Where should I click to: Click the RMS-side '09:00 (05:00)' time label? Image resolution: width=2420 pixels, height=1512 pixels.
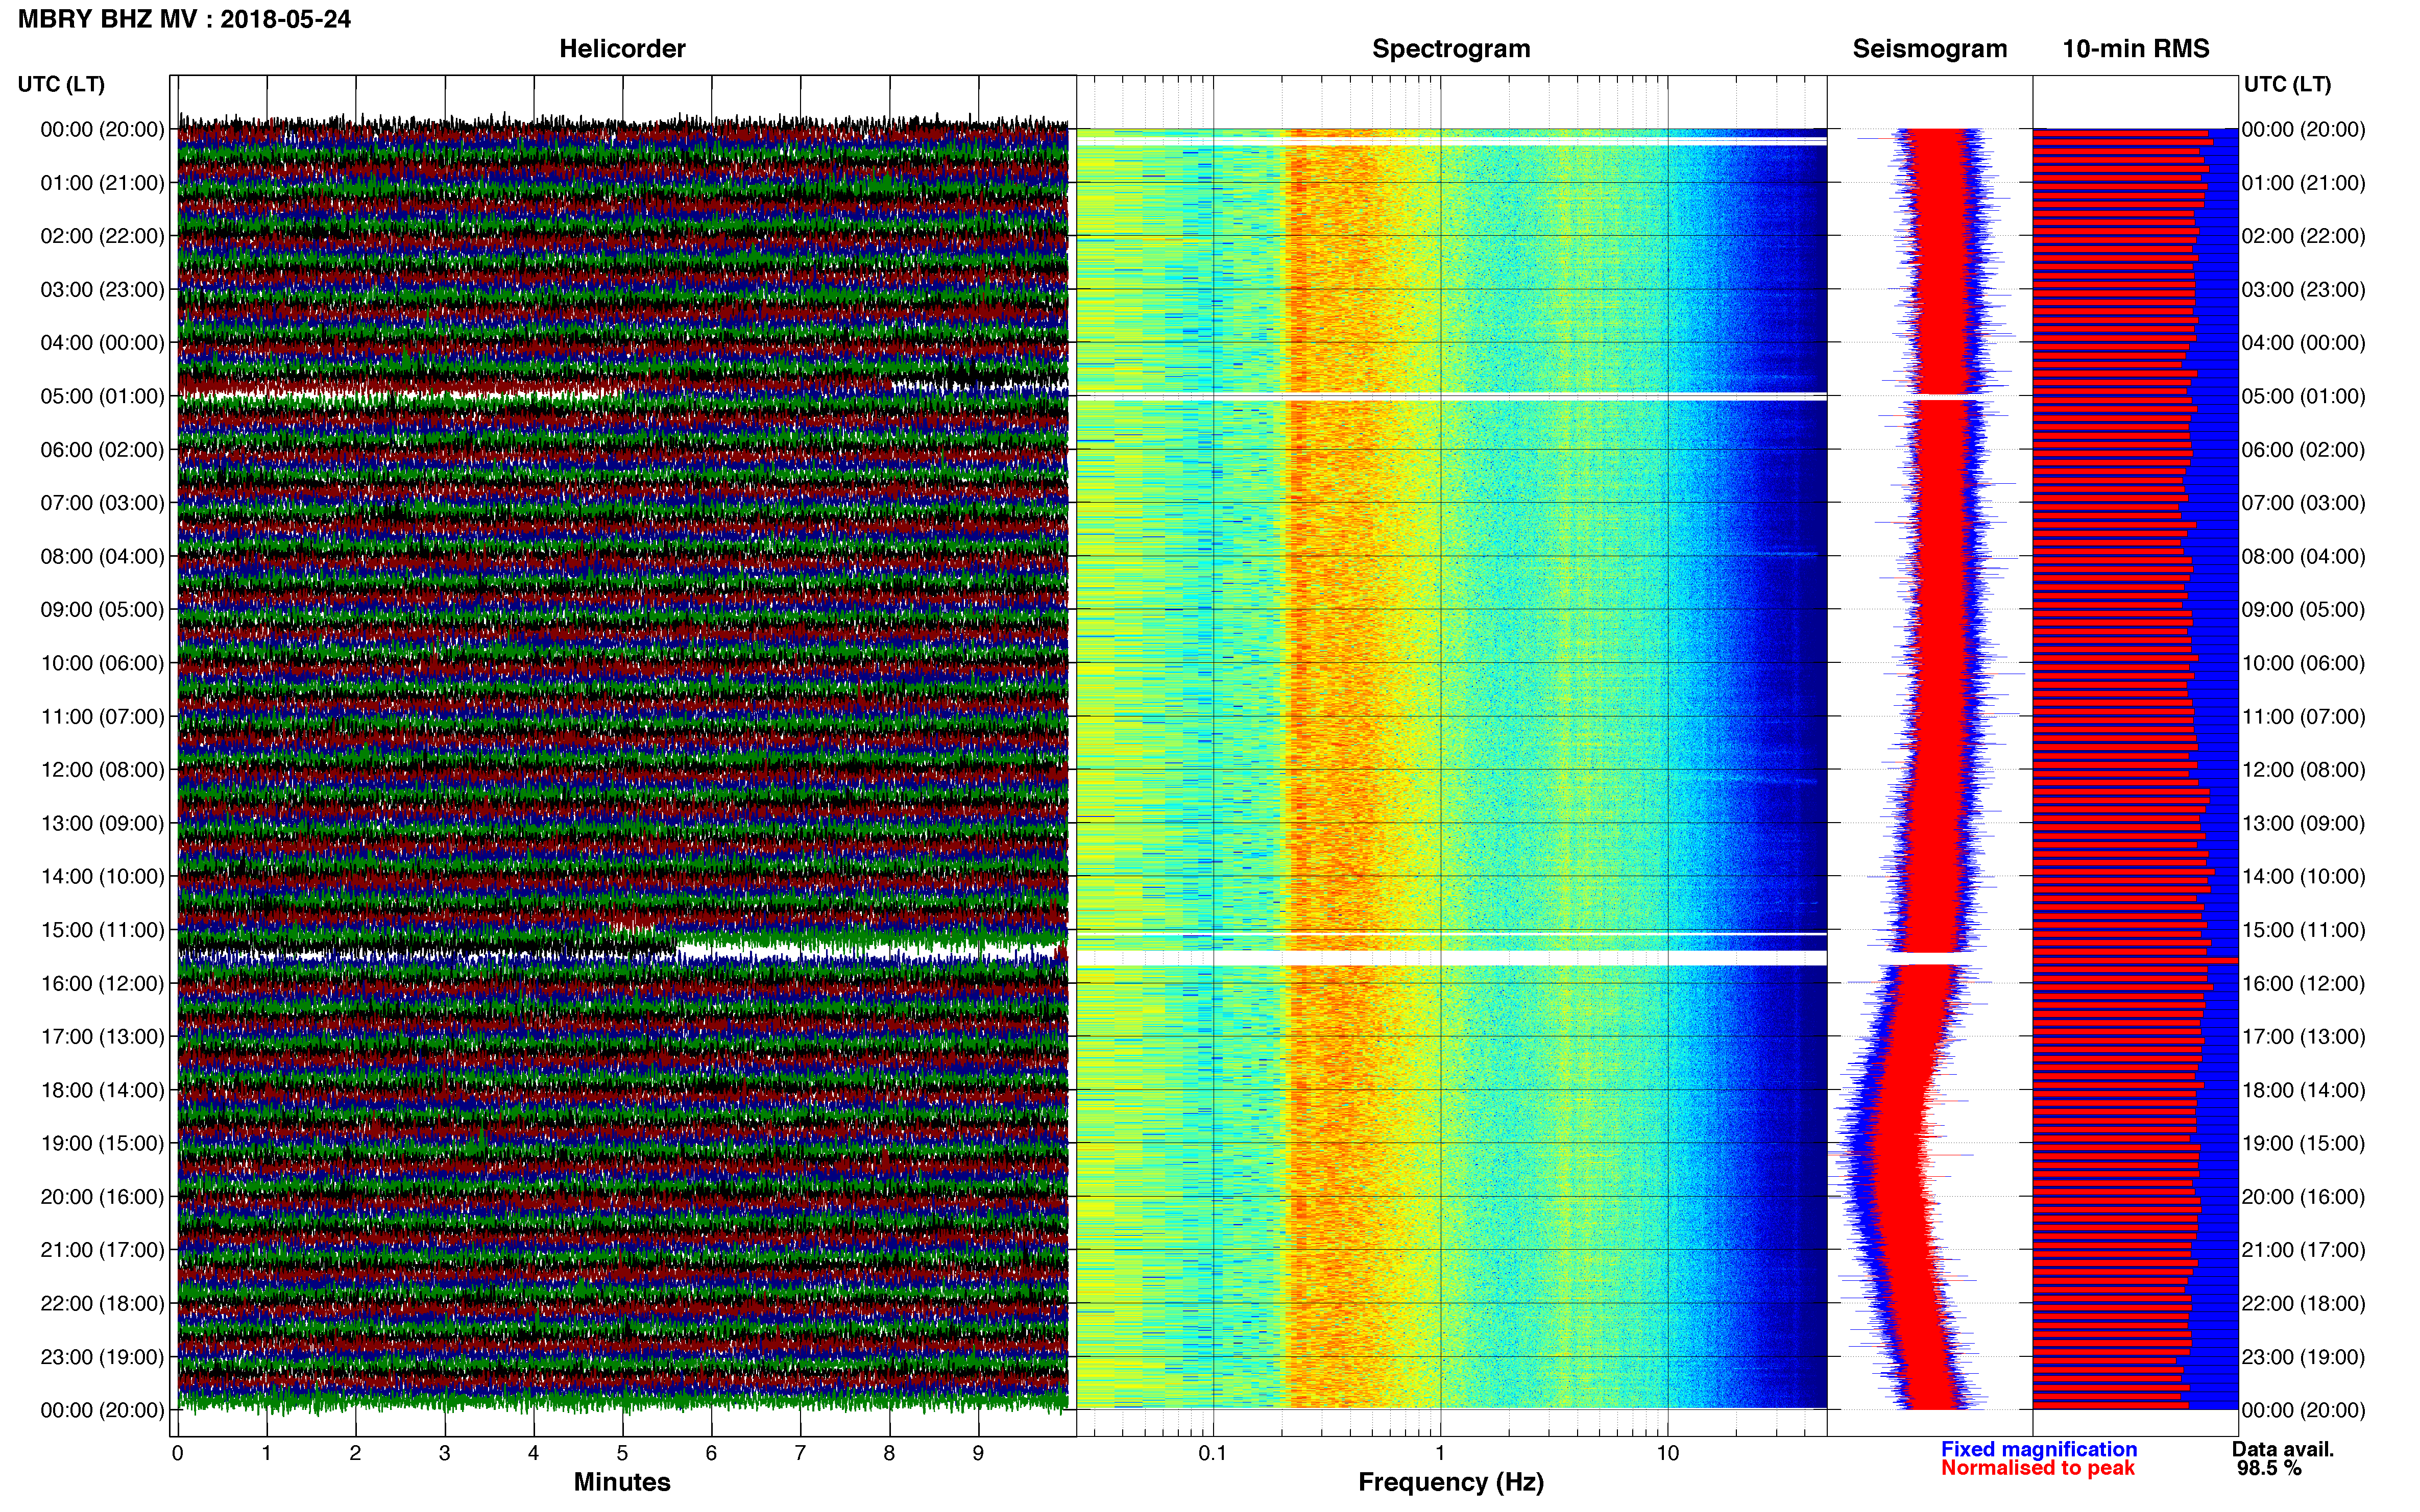(x=2303, y=610)
